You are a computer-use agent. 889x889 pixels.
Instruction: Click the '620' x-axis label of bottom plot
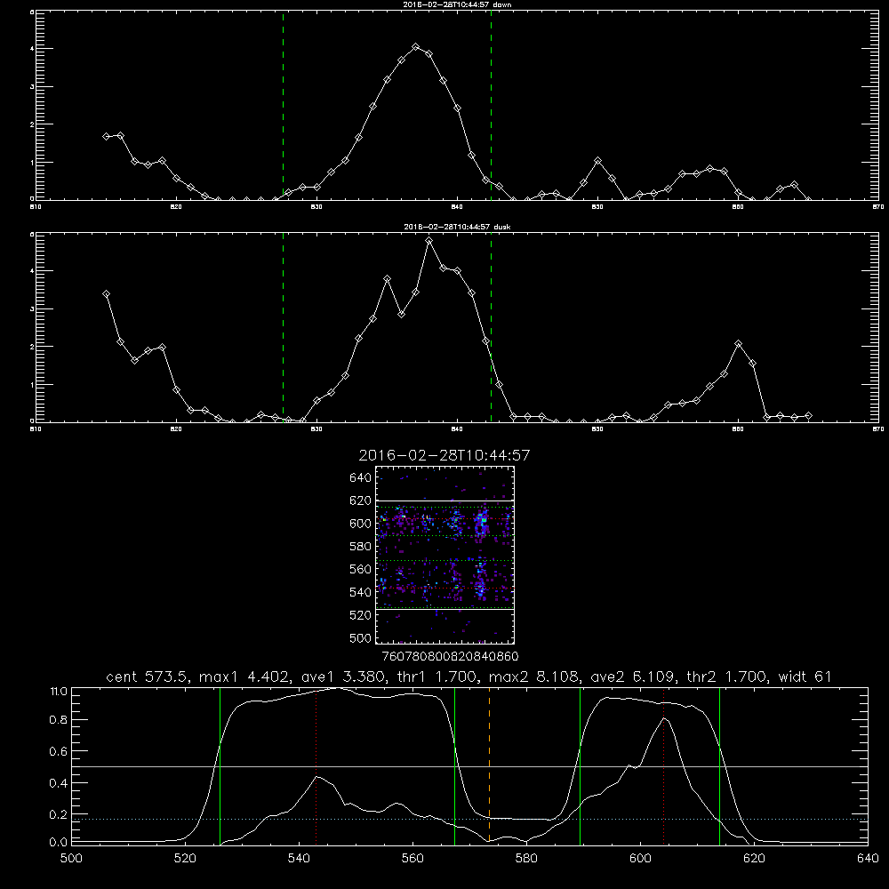click(755, 859)
